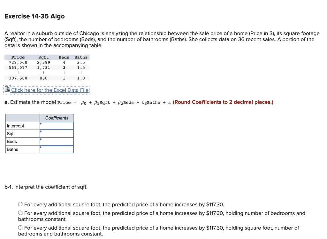Click the Baths column header in the data table
This screenshot has width=327, height=239.
[x=81, y=57]
